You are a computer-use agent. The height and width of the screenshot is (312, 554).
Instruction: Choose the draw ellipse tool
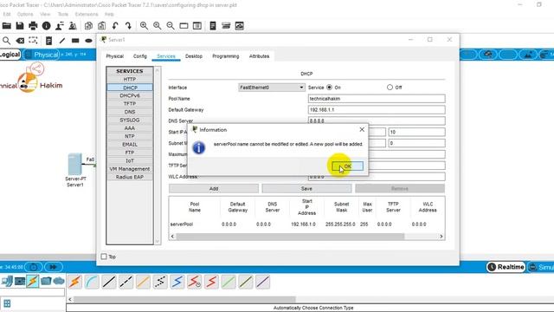click(88, 41)
